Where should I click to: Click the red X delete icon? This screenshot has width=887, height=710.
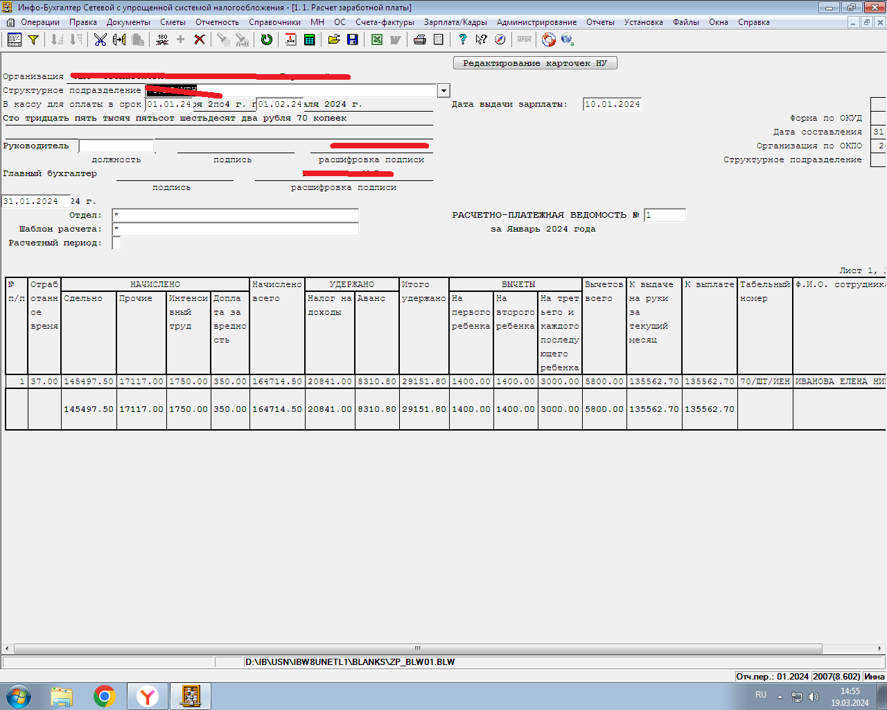(x=200, y=40)
